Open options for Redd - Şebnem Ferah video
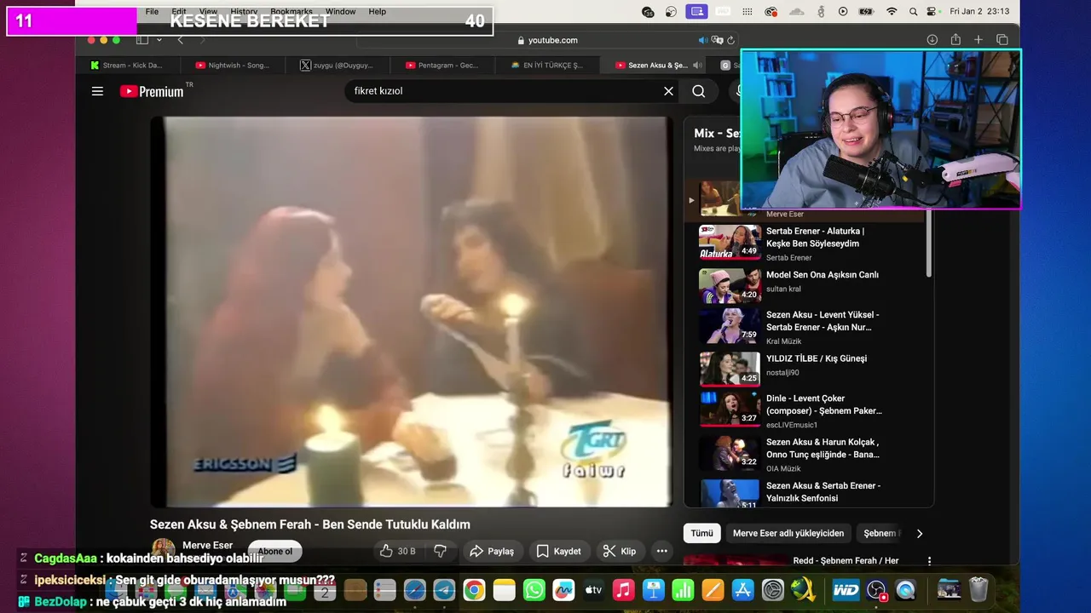 (x=929, y=561)
